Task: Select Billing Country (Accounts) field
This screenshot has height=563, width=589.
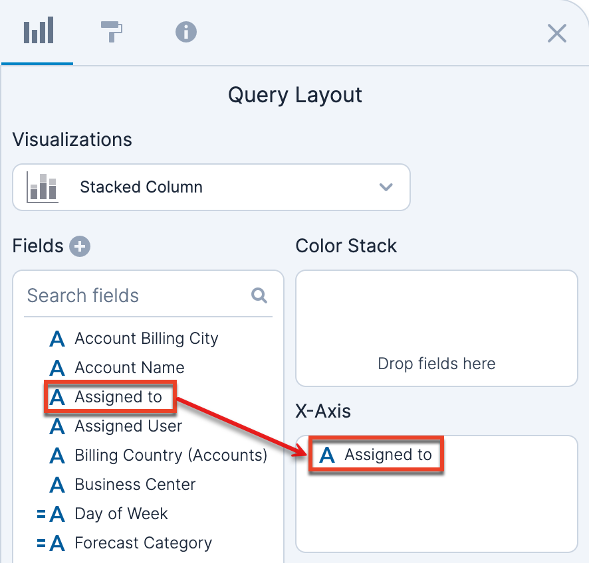Action: pos(171,455)
